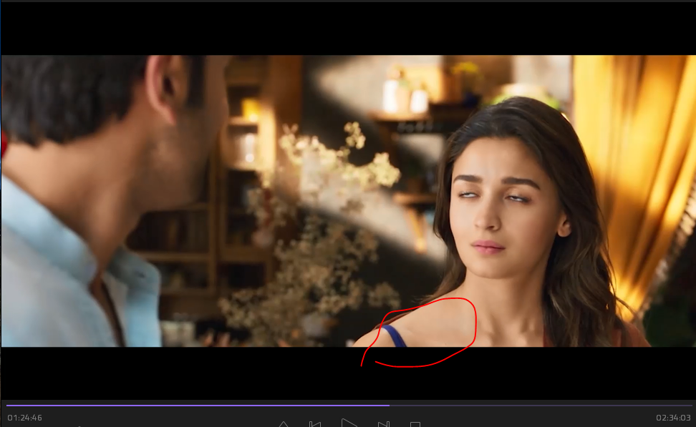Click the Stop square icon
The height and width of the screenshot is (427, 696).
pos(415,424)
